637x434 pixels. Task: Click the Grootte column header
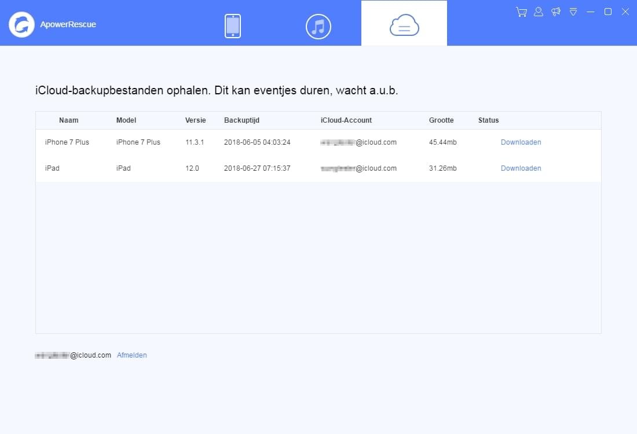coord(441,120)
